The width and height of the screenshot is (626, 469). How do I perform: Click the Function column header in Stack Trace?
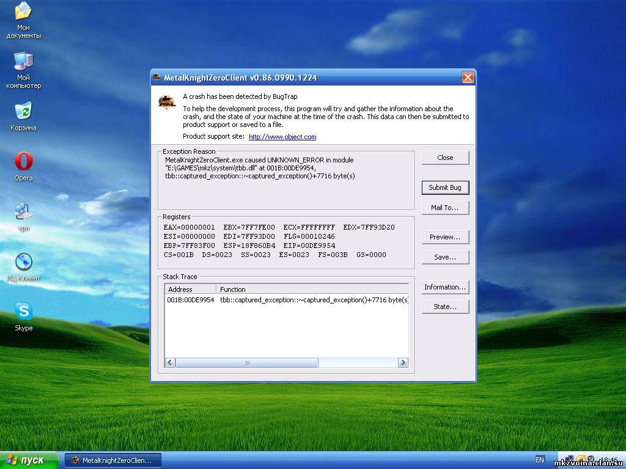pyautogui.click(x=312, y=289)
